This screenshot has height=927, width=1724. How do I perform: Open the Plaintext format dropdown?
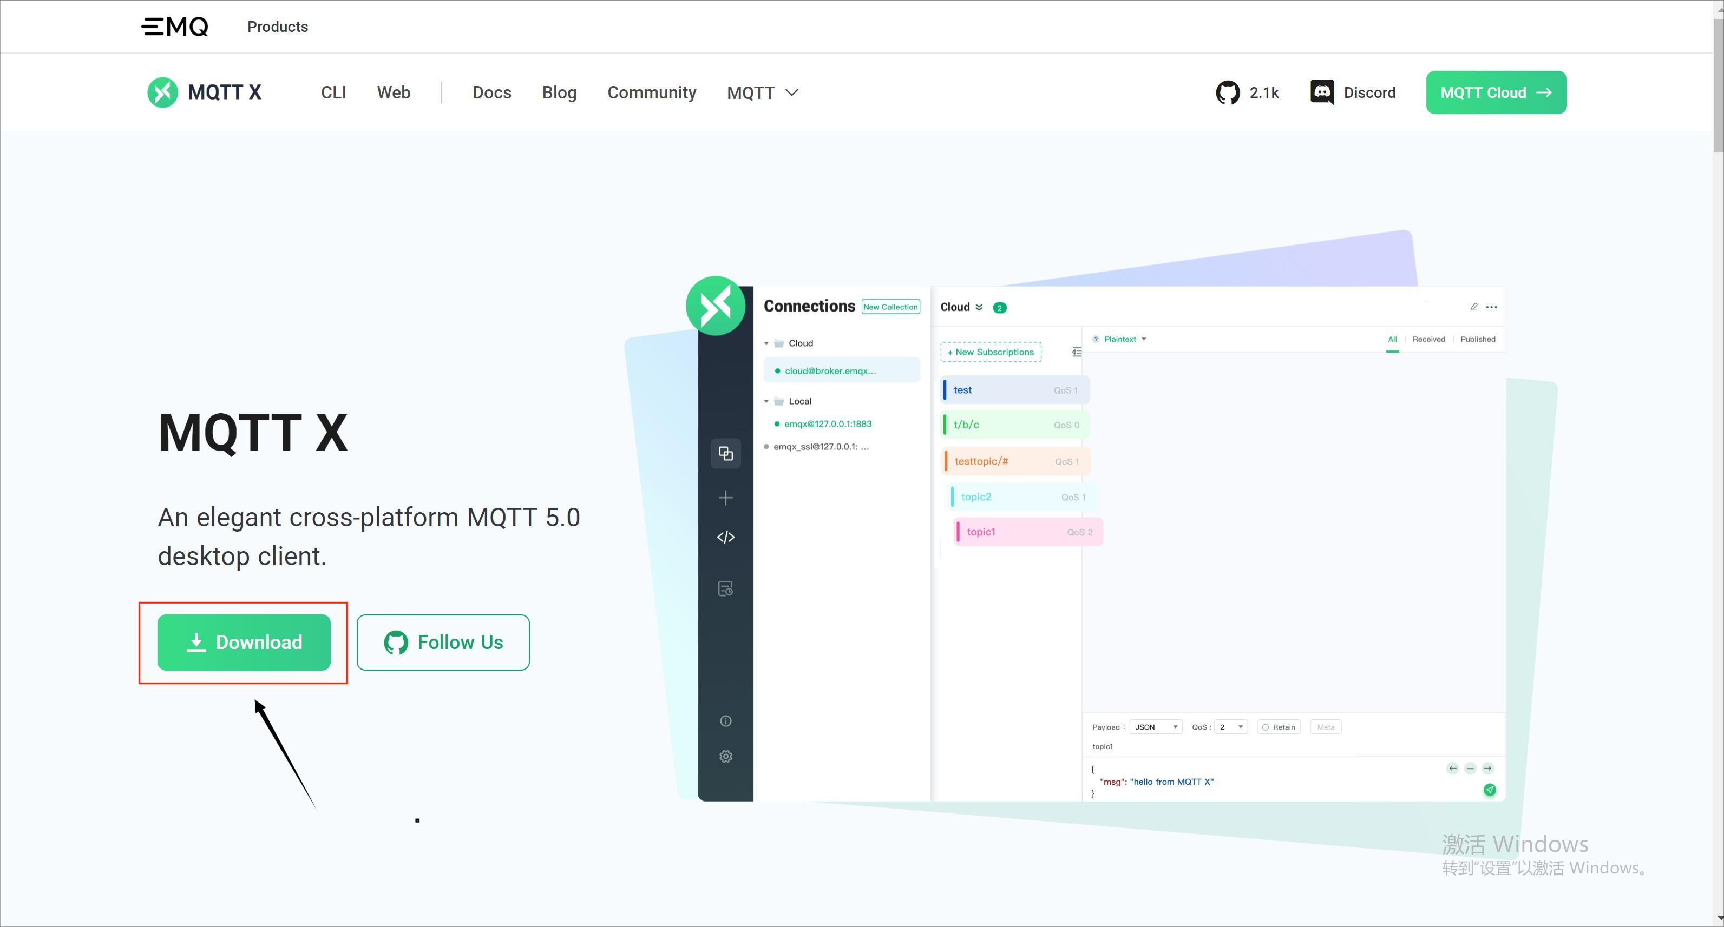coord(1125,339)
